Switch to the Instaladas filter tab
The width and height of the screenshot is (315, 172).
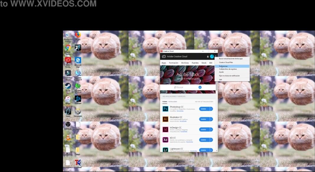pos(173,102)
